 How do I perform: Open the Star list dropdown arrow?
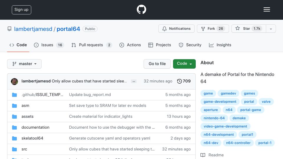click(271, 29)
